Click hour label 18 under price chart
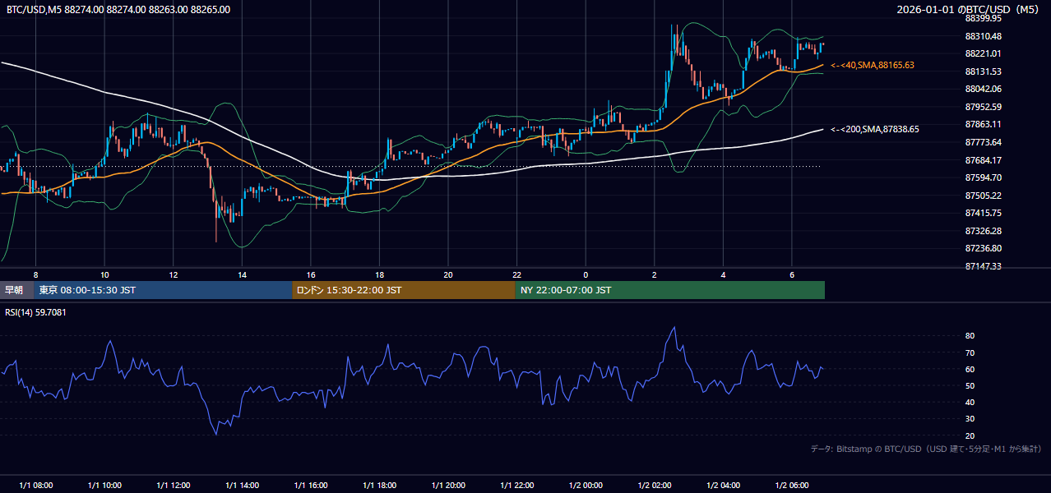This screenshot has width=1051, height=493. (x=379, y=274)
